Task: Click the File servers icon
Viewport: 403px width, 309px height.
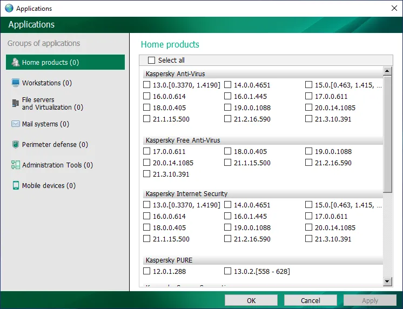Action: pos(16,103)
